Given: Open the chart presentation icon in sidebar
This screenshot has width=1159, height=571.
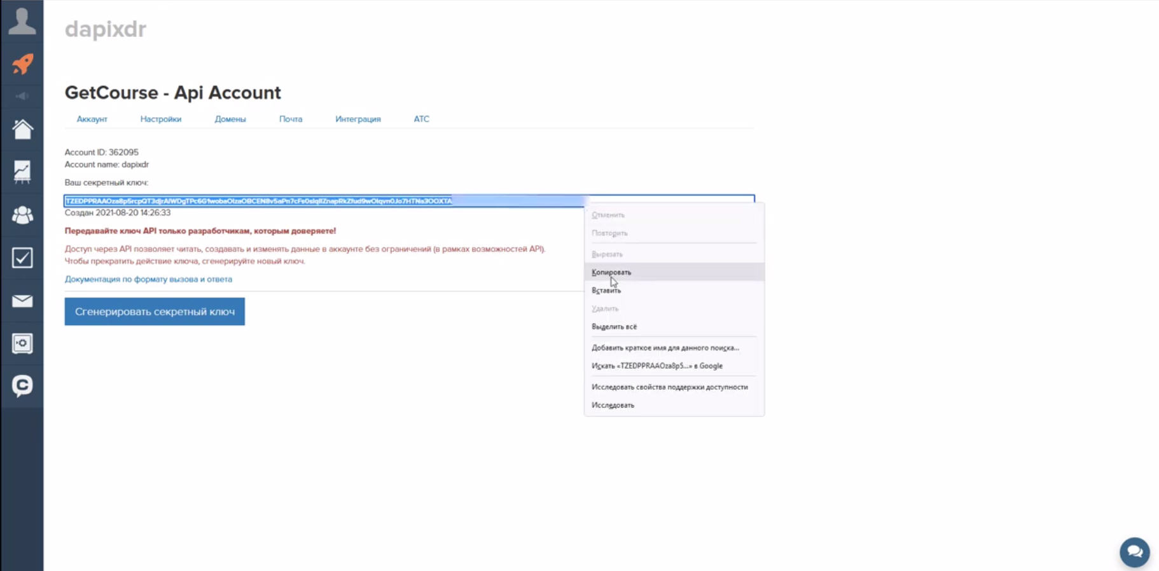Looking at the screenshot, I should 22,172.
